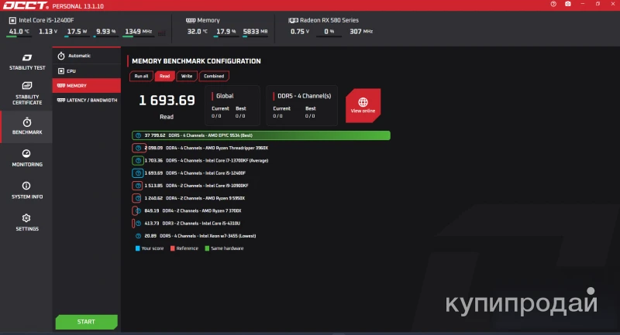Switch to the Write benchmark tab

[x=187, y=76]
